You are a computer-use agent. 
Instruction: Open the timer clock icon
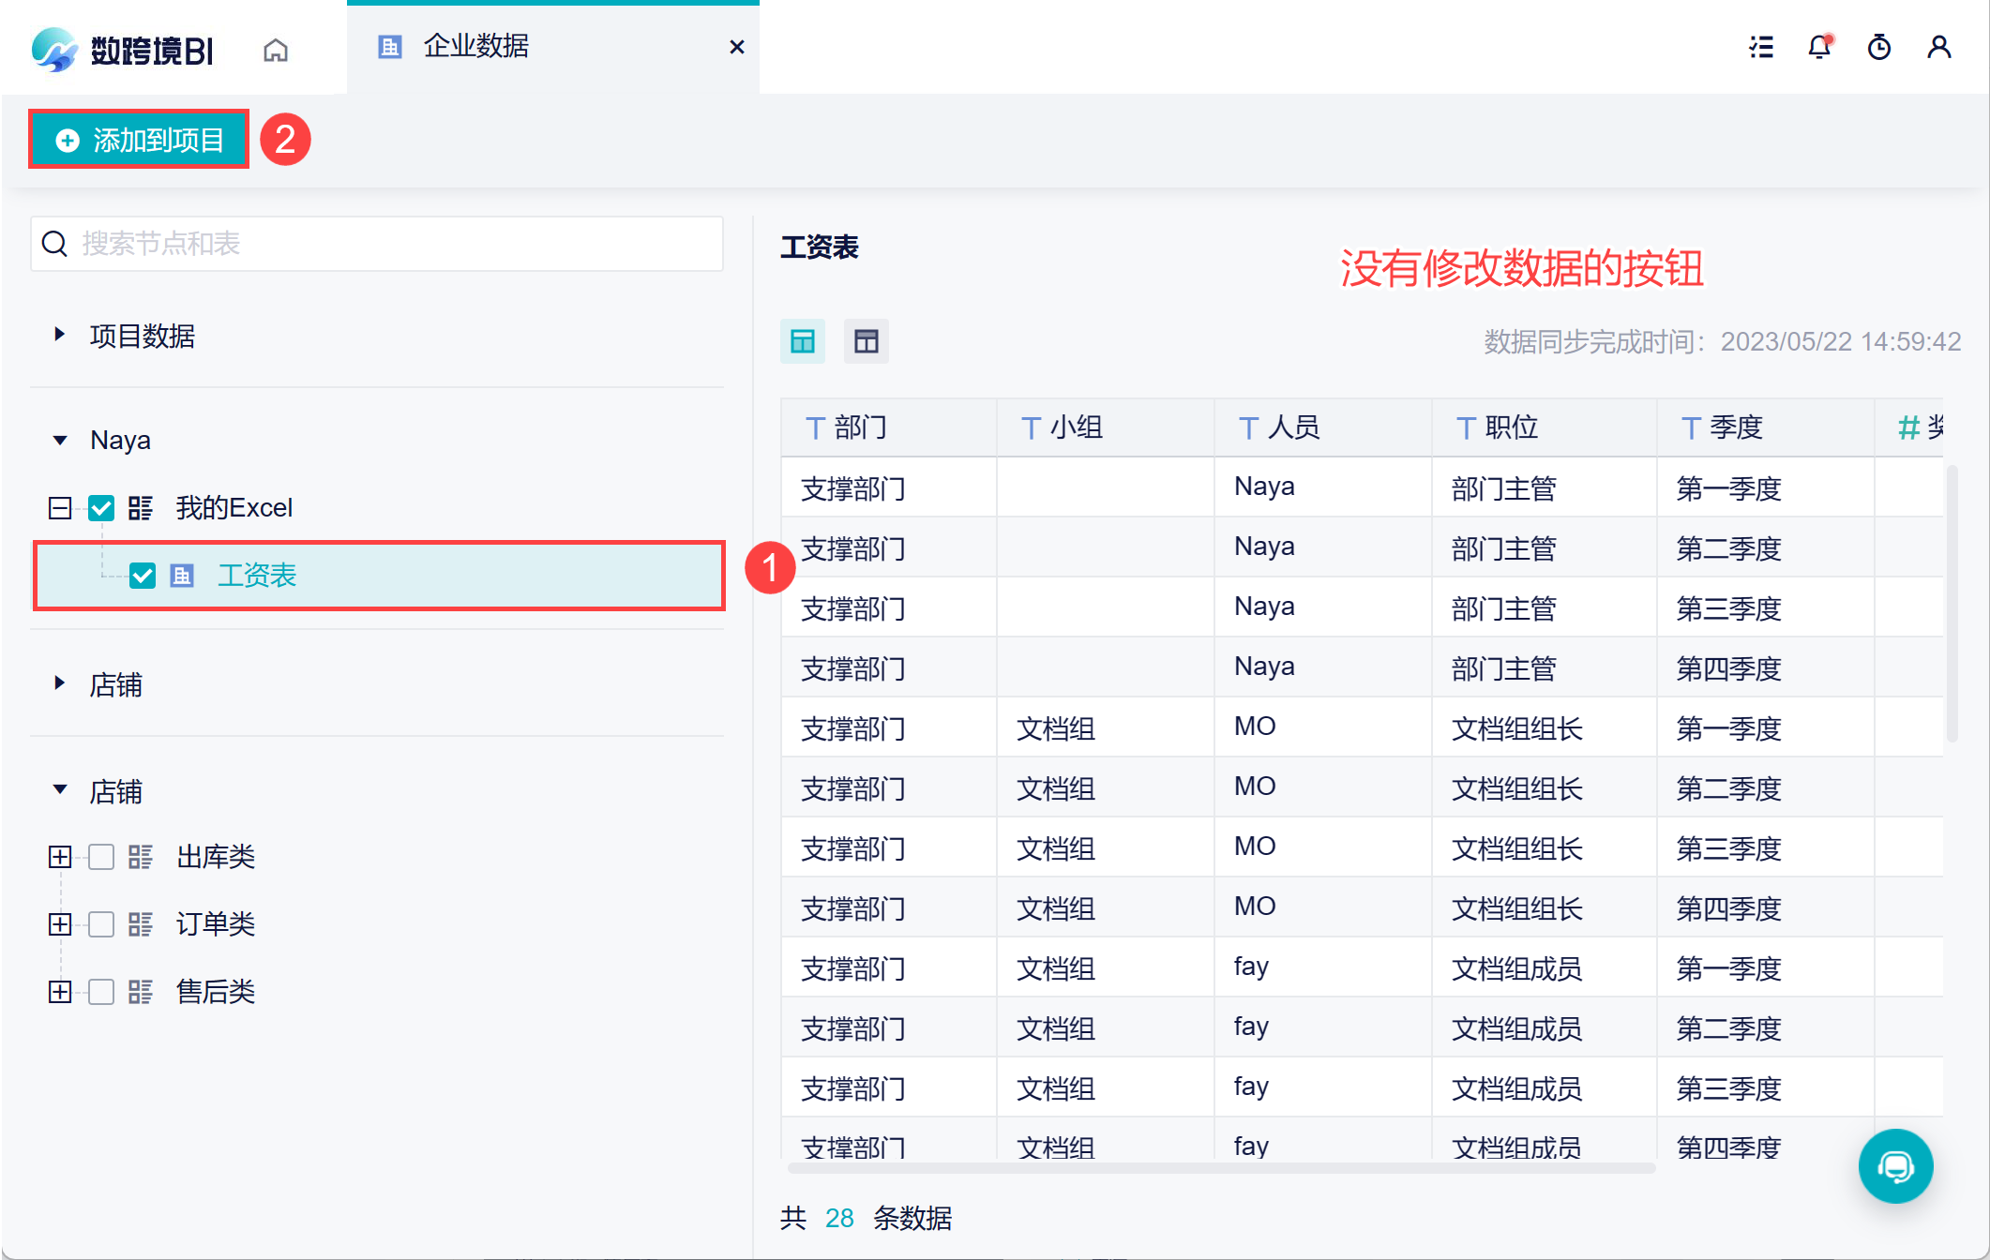pyautogui.click(x=1879, y=47)
